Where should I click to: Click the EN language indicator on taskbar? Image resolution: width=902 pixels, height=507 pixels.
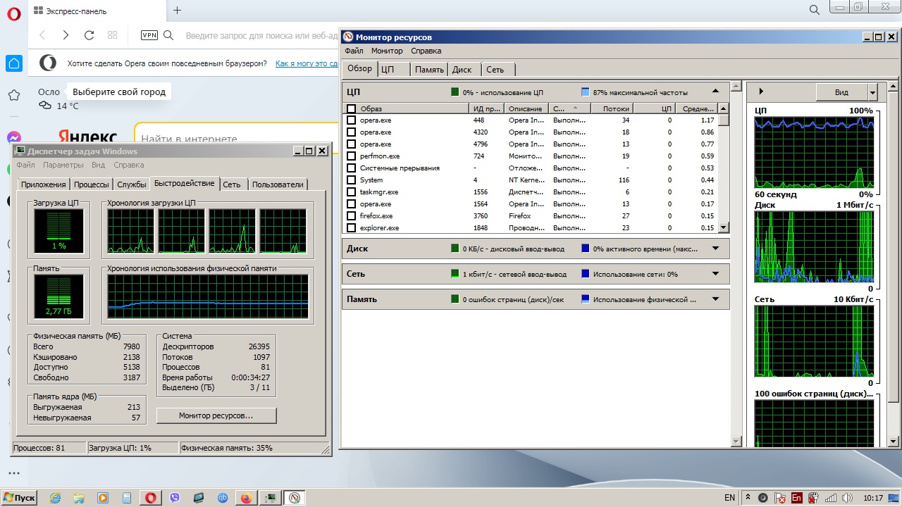pos(729,498)
